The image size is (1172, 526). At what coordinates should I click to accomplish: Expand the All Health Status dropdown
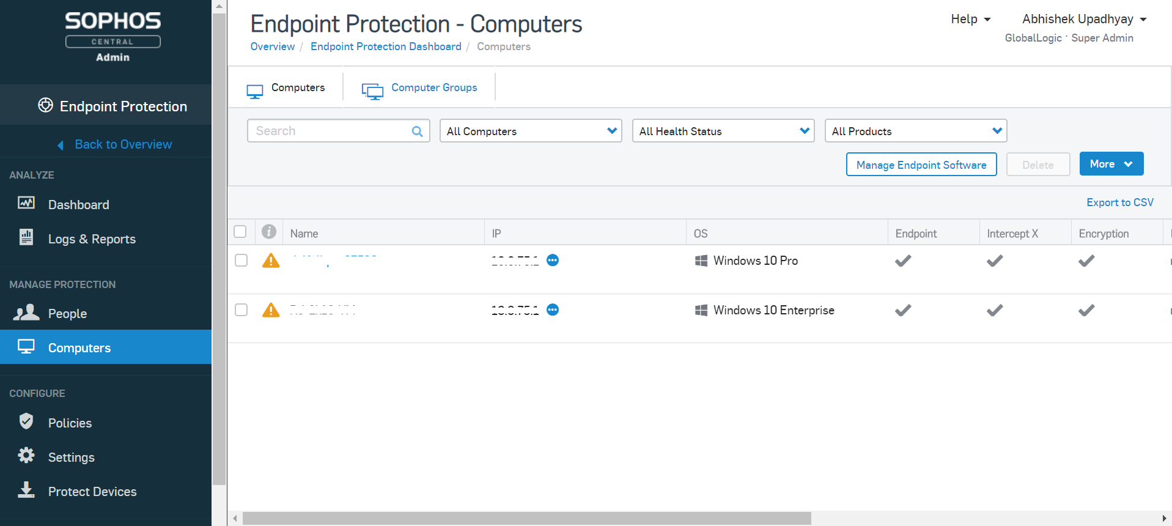coord(723,131)
